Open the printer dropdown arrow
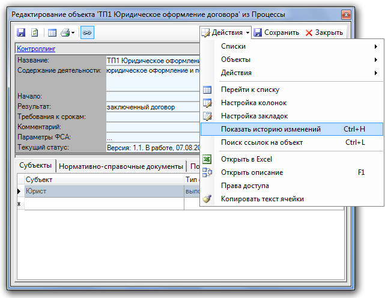The height and width of the screenshot is (298, 385). coord(73,32)
